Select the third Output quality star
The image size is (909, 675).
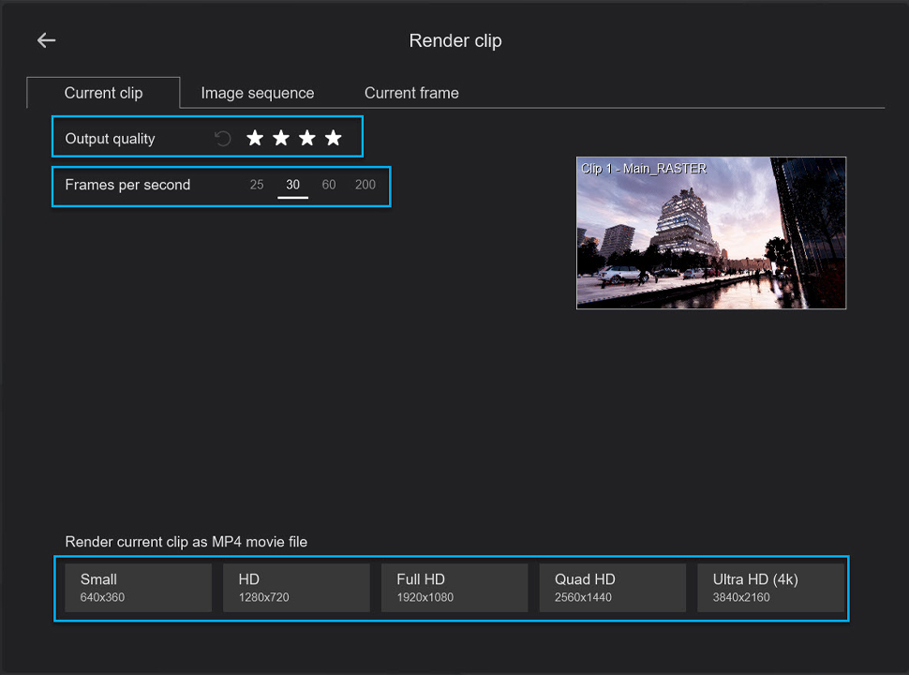click(306, 137)
